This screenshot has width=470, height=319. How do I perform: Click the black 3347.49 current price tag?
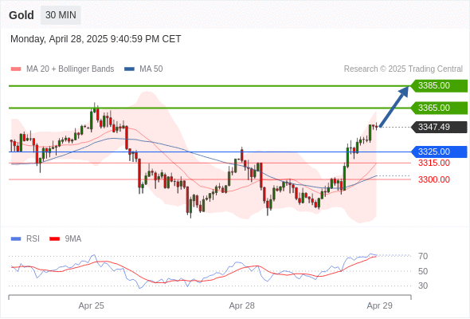pyautogui.click(x=439, y=128)
